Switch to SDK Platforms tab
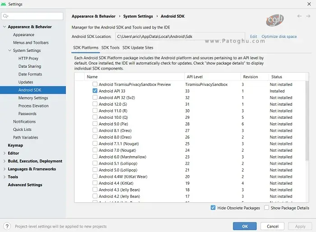The width and height of the screenshot is (316, 232). click(x=86, y=48)
